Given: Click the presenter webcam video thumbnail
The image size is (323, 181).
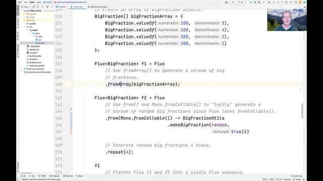Looking at the screenshot, I should tap(287, 20).
